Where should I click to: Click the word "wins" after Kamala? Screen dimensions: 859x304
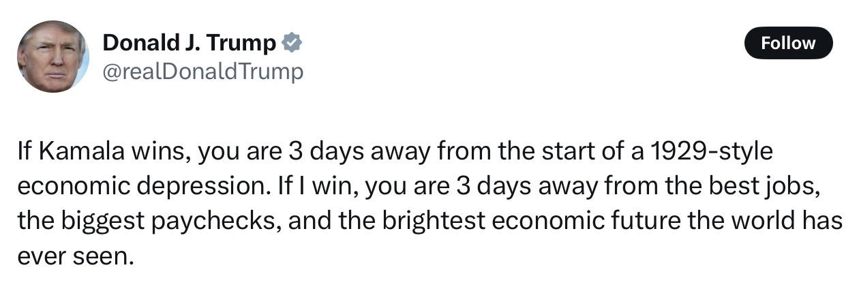coord(161,152)
